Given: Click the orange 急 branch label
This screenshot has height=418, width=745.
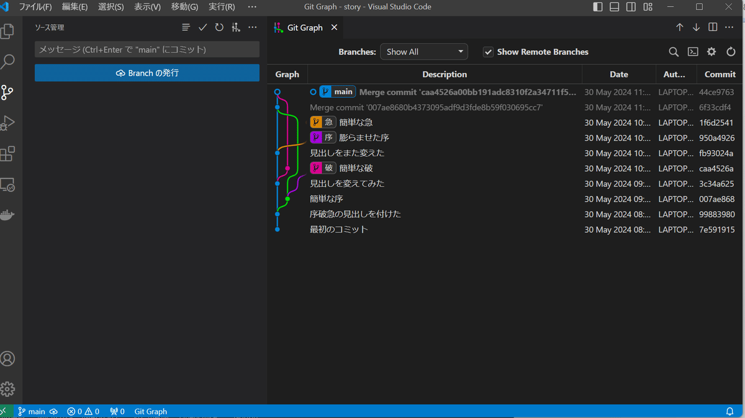Looking at the screenshot, I should [323, 122].
